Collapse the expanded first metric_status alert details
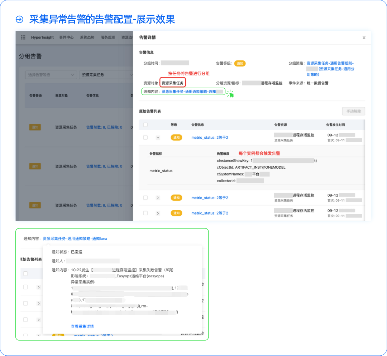The height and width of the screenshot is (356, 387). (x=158, y=137)
